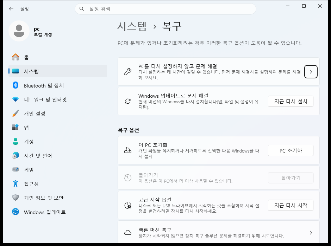This screenshot has height=246, width=331.
Task: Click the 고급 시작 옵션 power-gear icon
Action: 128,205
